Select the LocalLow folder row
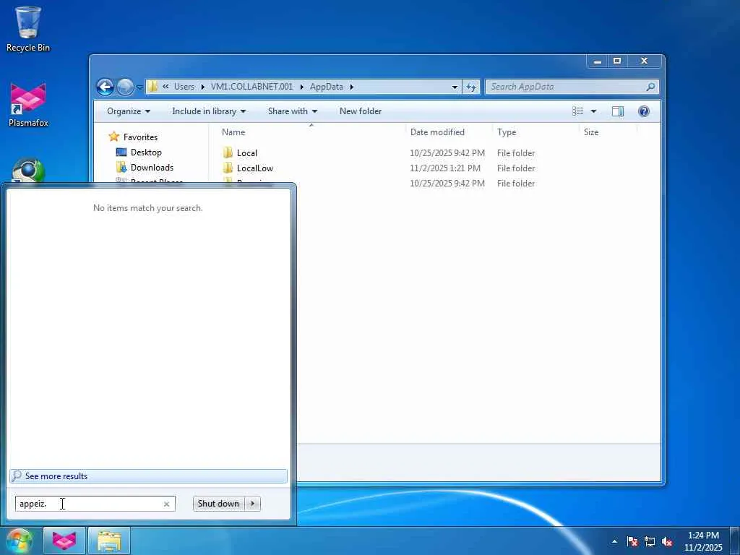740x555 pixels. [x=377, y=168]
